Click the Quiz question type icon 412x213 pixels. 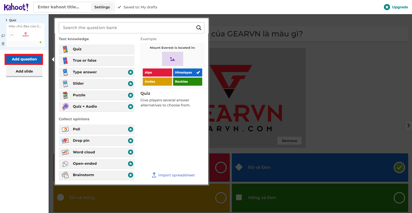click(x=65, y=49)
